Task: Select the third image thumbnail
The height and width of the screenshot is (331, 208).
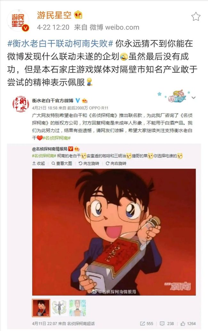Action: tap(77, 308)
